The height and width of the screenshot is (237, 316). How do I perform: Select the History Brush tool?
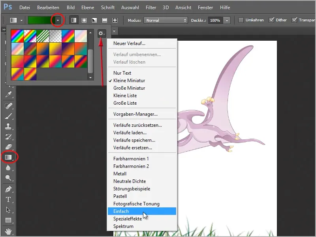[x=8, y=137]
